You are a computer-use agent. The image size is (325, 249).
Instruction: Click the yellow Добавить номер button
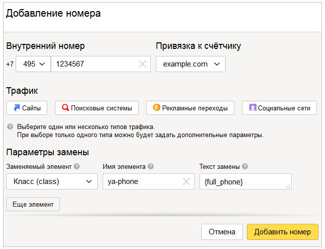(x=283, y=232)
